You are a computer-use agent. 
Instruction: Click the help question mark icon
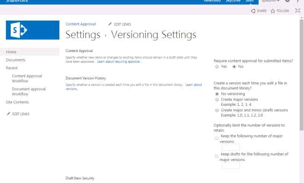point(298,1)
